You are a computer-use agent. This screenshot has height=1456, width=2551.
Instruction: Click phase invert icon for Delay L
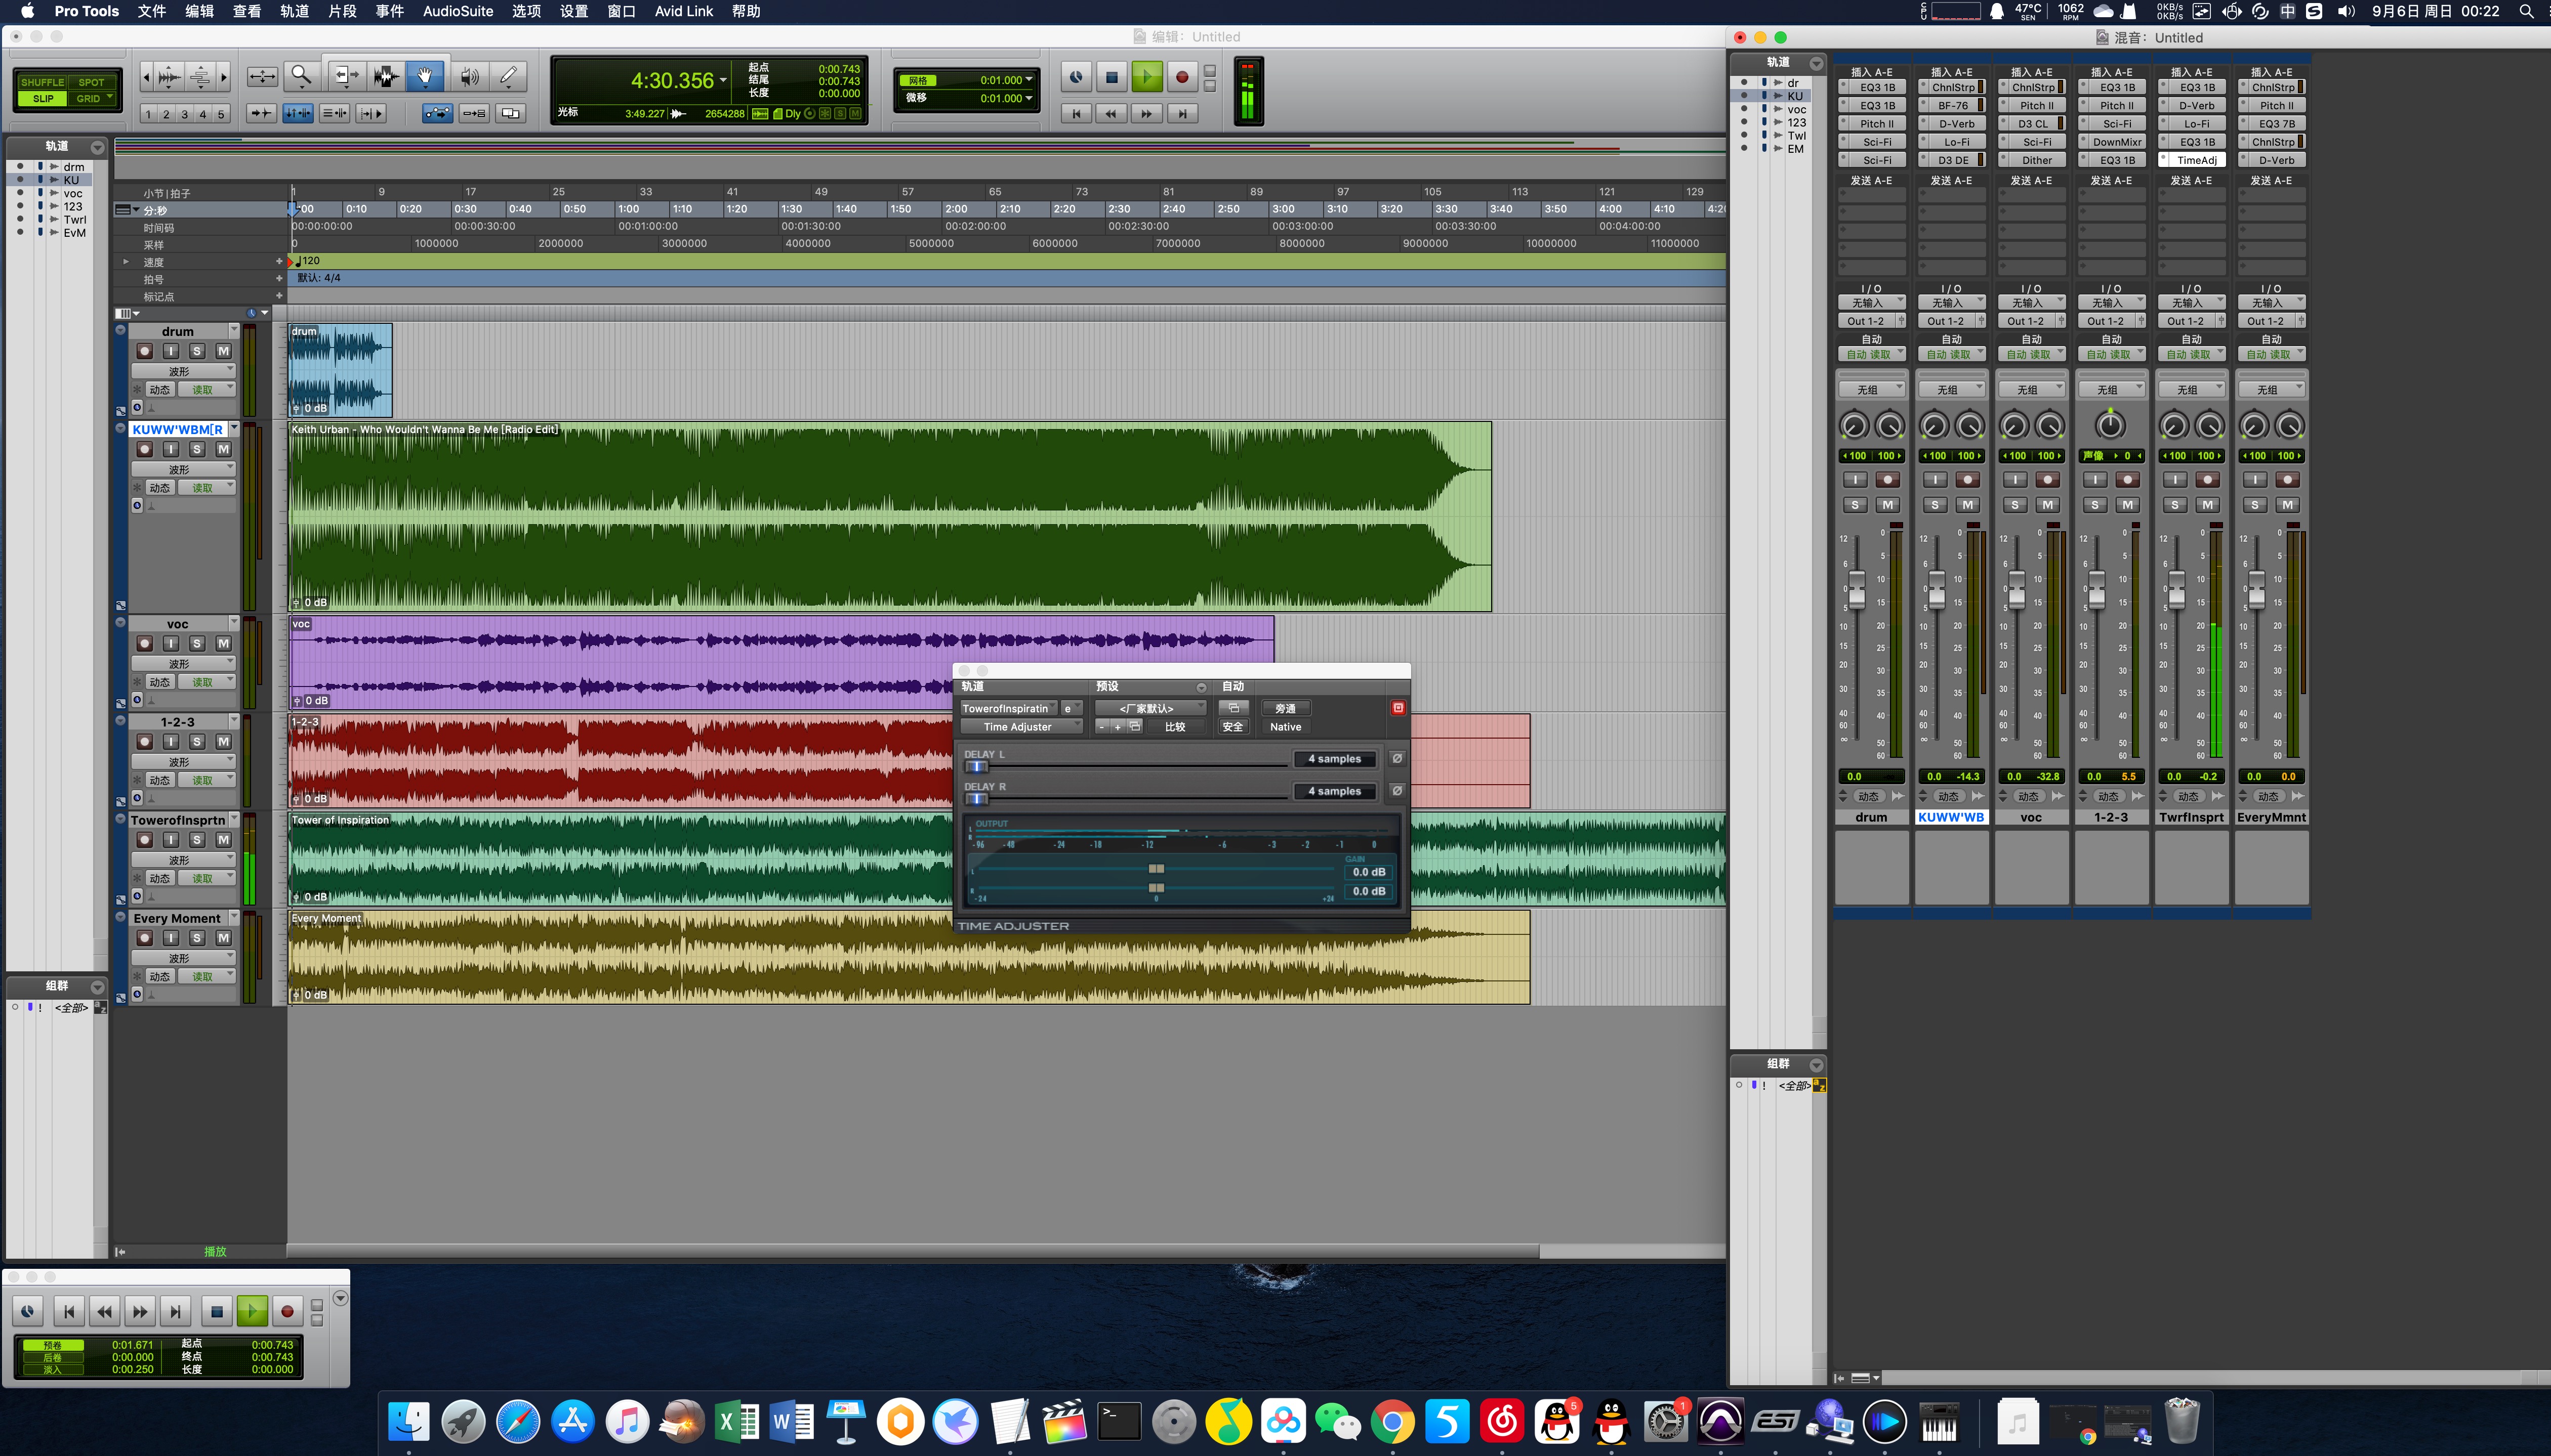pyautogui.click(x=1397, y=758)
